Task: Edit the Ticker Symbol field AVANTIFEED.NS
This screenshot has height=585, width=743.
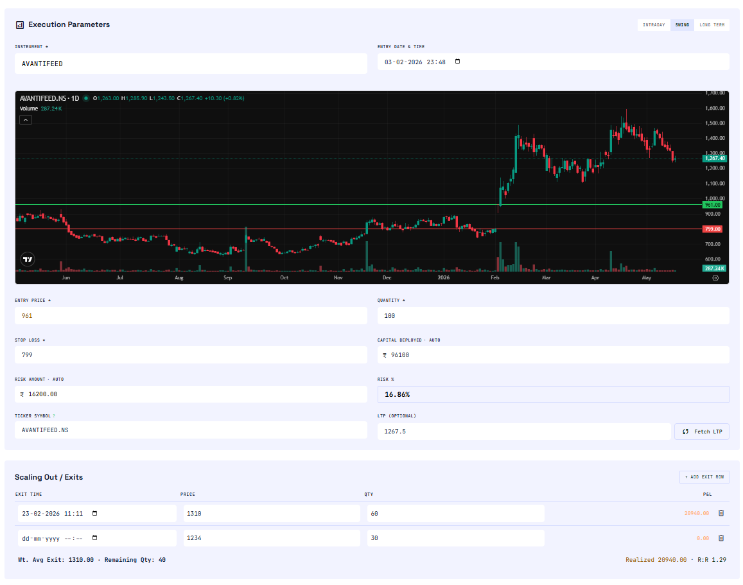Action: pos(191,430)
